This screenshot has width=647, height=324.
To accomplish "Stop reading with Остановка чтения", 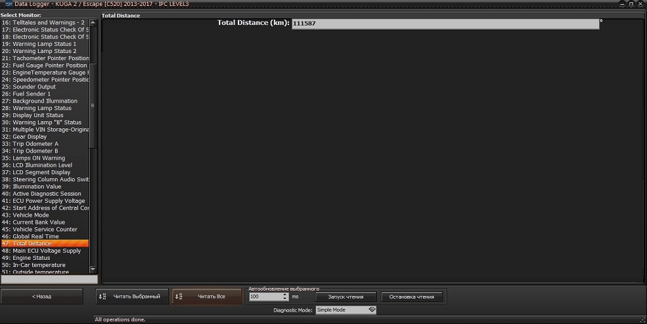I will (412, 297).
